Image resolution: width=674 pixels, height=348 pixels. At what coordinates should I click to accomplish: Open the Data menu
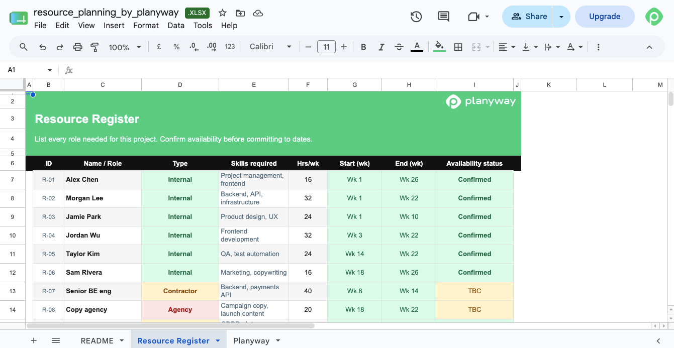point(176,26)
